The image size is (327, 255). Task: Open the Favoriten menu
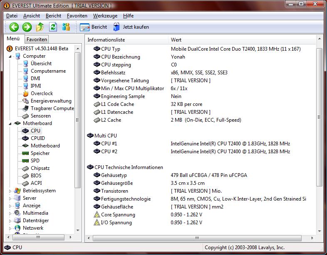pos(77,16)
